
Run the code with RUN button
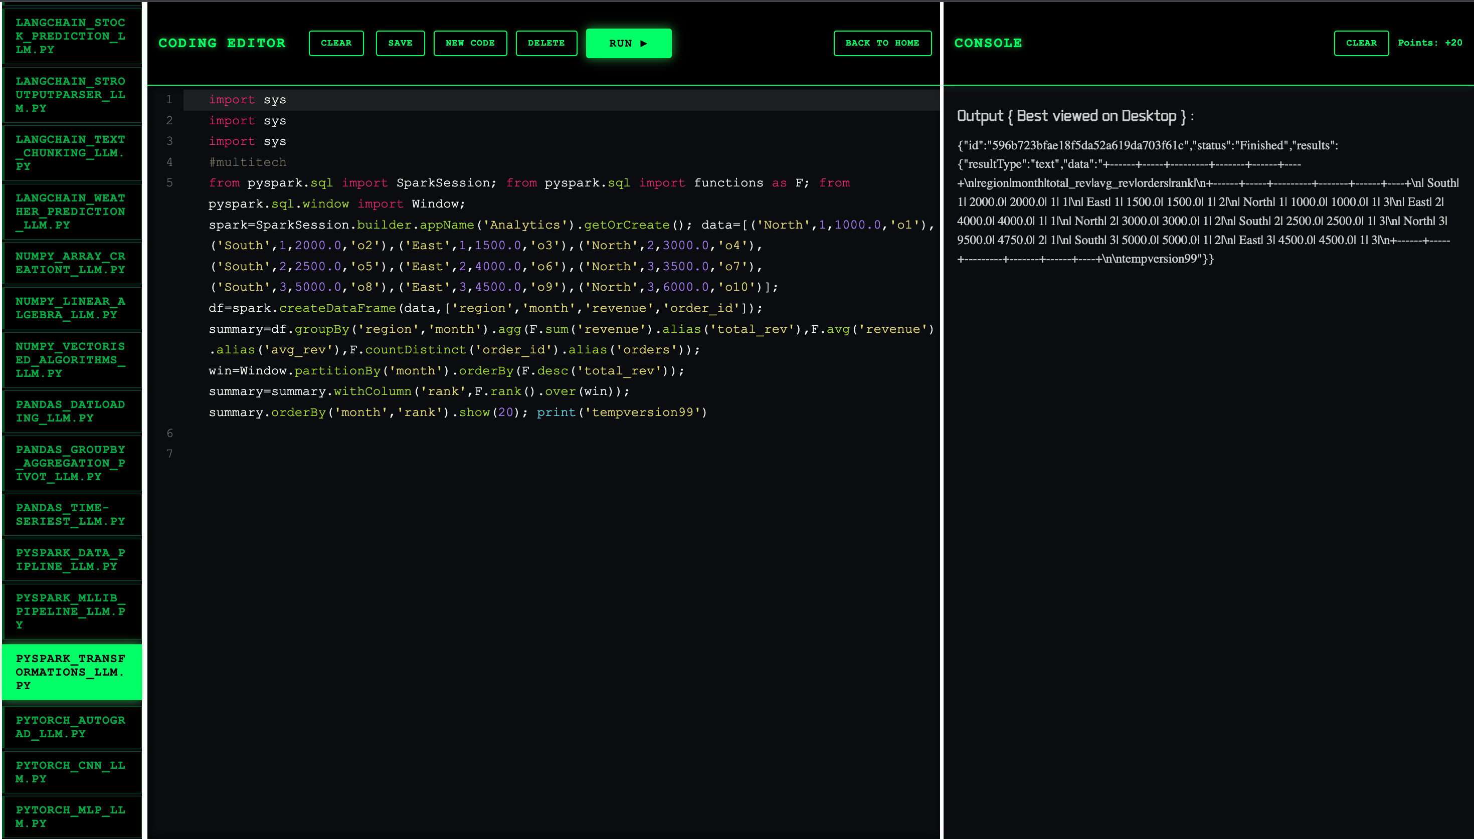coord(628,43)
